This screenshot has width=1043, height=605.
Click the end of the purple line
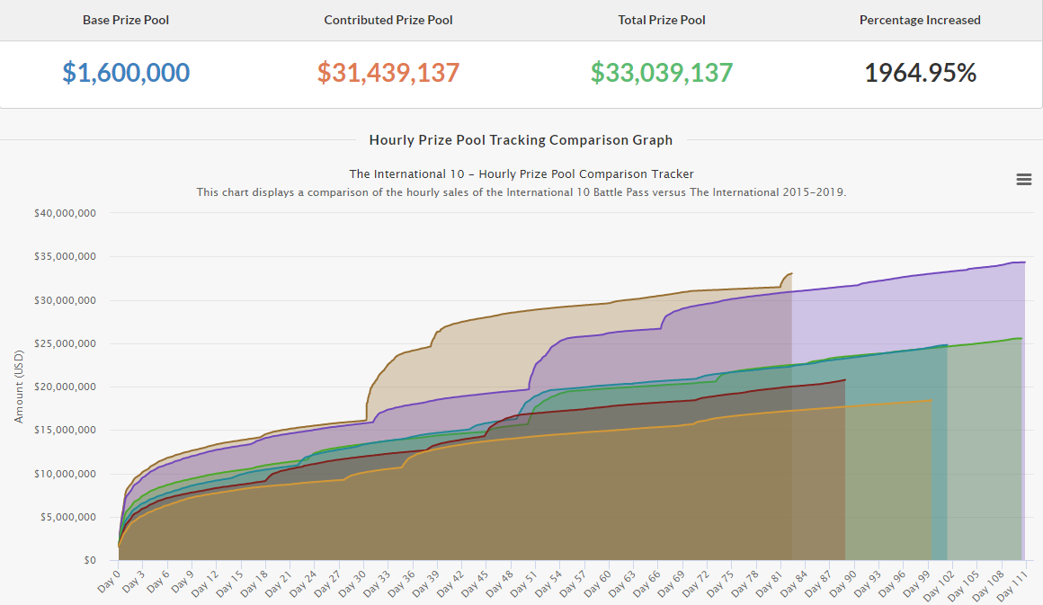[1024, 262]
